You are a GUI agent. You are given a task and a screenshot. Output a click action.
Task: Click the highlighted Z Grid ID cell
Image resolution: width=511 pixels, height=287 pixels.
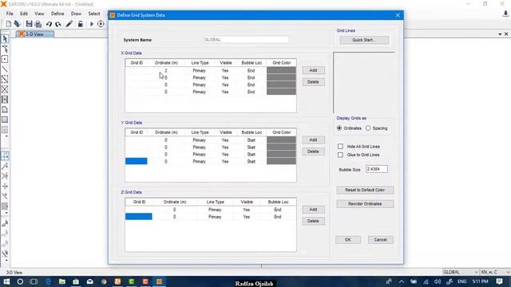point(138,217)
